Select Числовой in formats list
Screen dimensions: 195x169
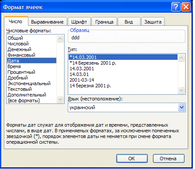(x=32, y=44)
